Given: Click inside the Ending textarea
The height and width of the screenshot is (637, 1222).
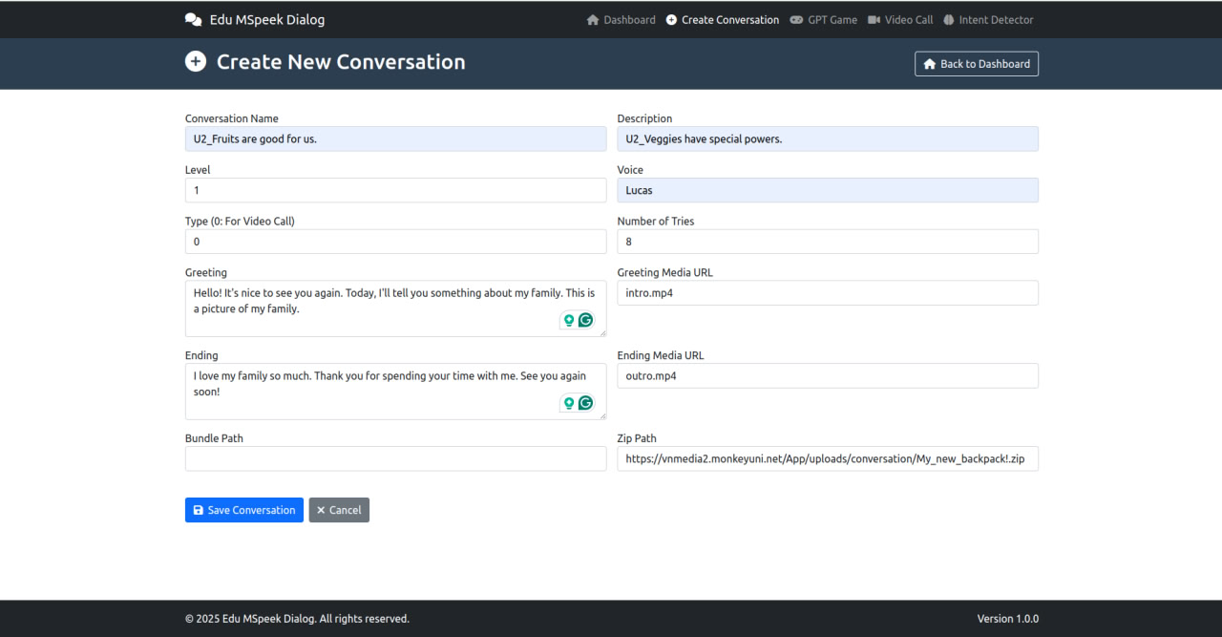Looking at the screenshot, I should [x=395, y=392].
